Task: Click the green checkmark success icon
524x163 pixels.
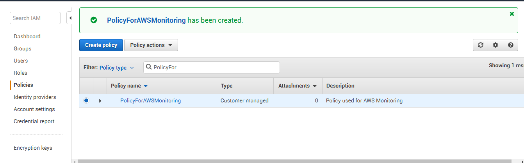Action: point(94,20)
